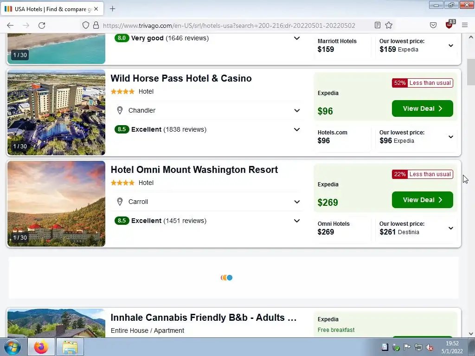This screenshot has width=475, height=356.
Task: Open the tracking protection shield icon
Action: tap(86, 25)
